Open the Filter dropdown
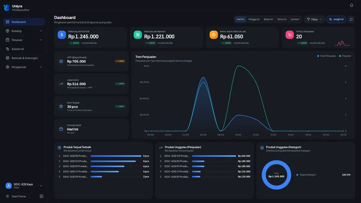361x203 pixels. pos(314,19)
